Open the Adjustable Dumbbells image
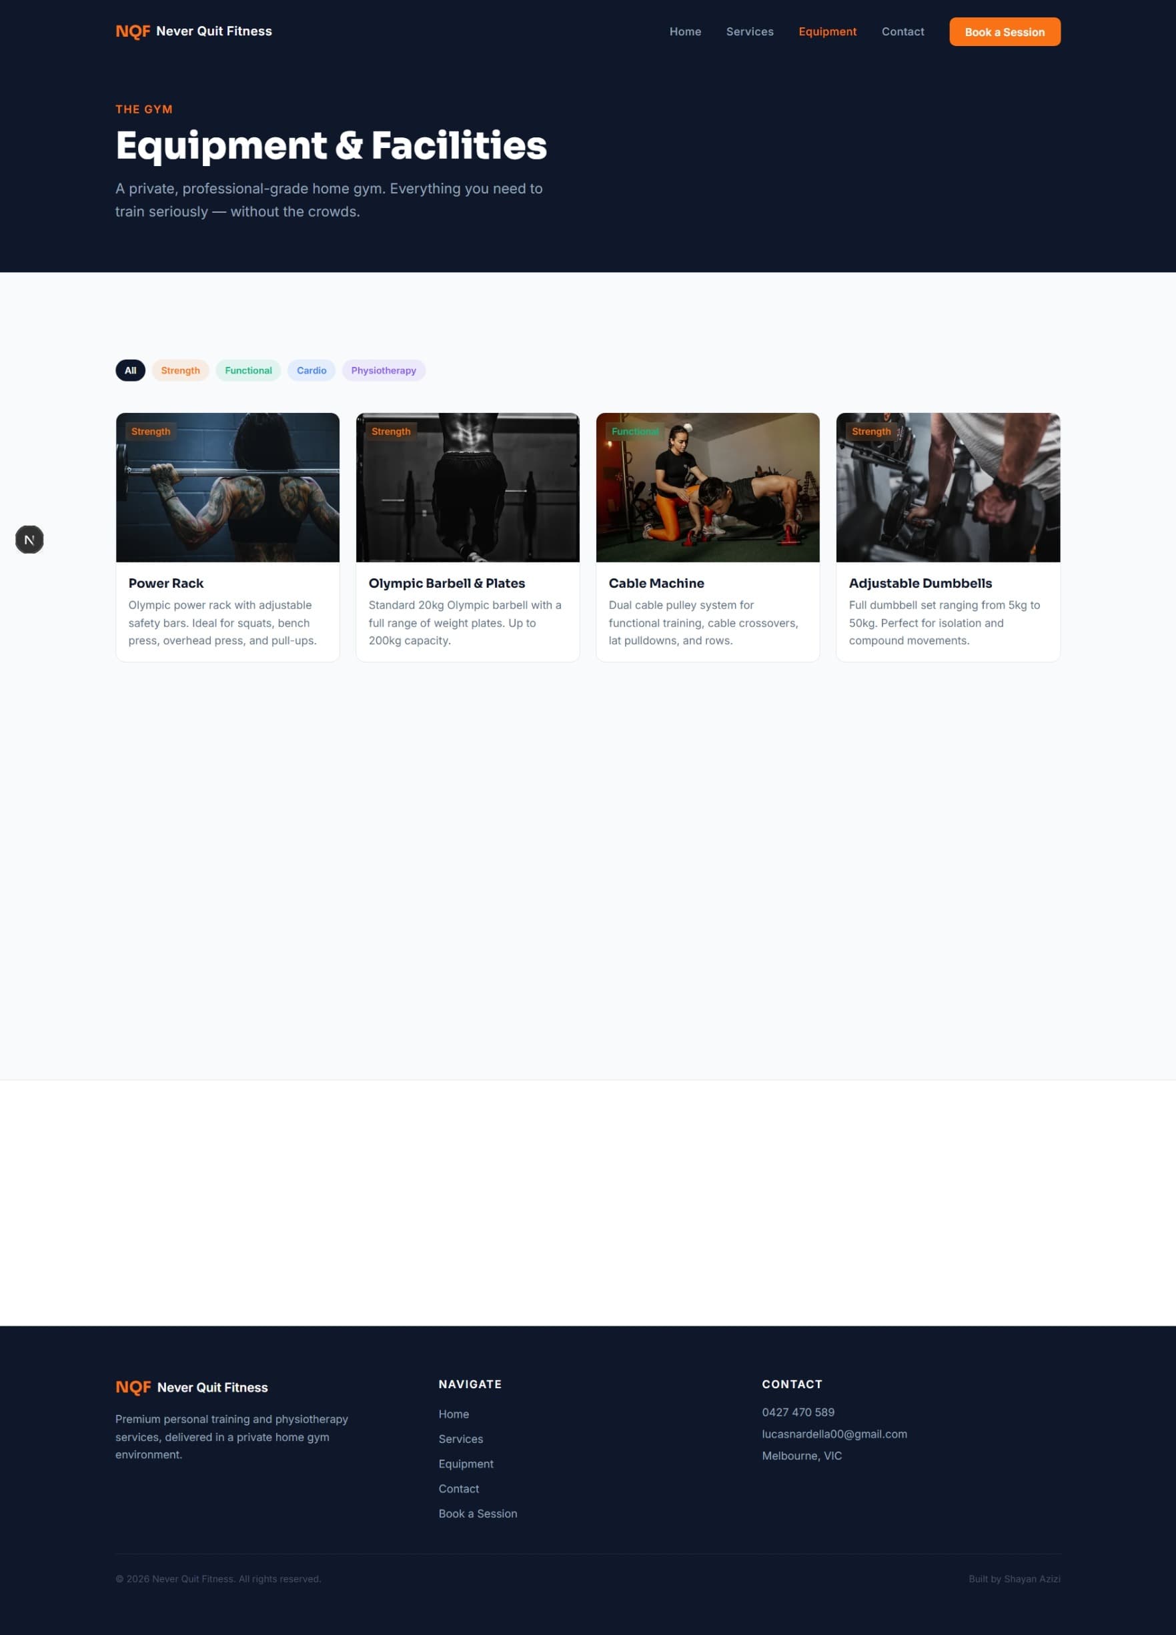 948,488
